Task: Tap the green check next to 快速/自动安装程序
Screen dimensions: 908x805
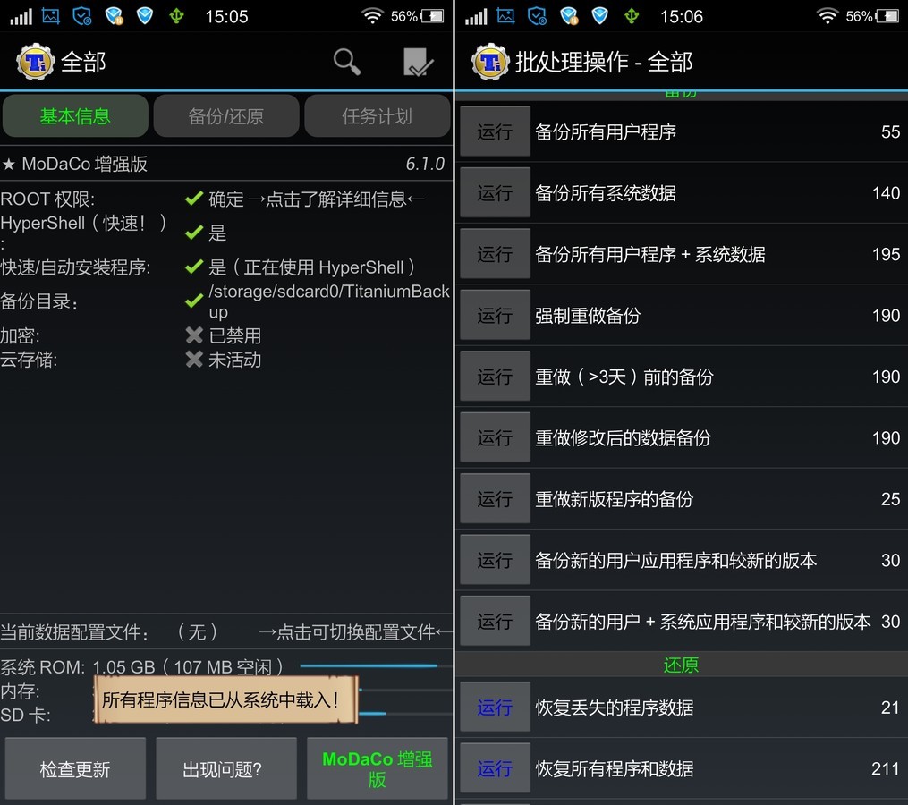Action: pos(194,267)
